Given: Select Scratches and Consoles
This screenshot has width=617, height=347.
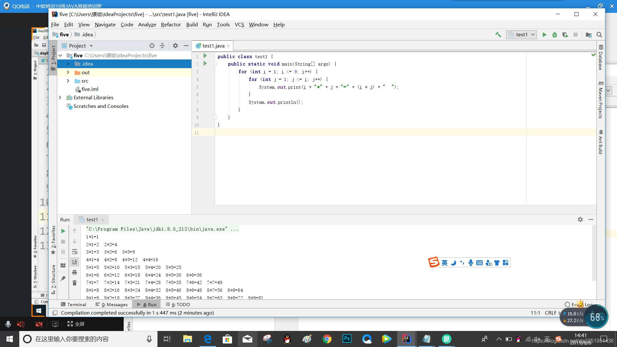Looking at the screenshot, I should tap(101, 106).
